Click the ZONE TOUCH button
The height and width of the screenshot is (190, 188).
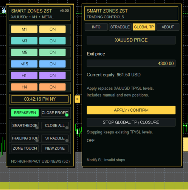(x=25, y=148)
